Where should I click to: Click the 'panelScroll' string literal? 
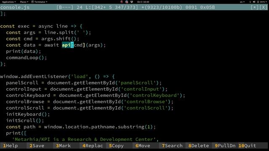click(x=137, y=83)
